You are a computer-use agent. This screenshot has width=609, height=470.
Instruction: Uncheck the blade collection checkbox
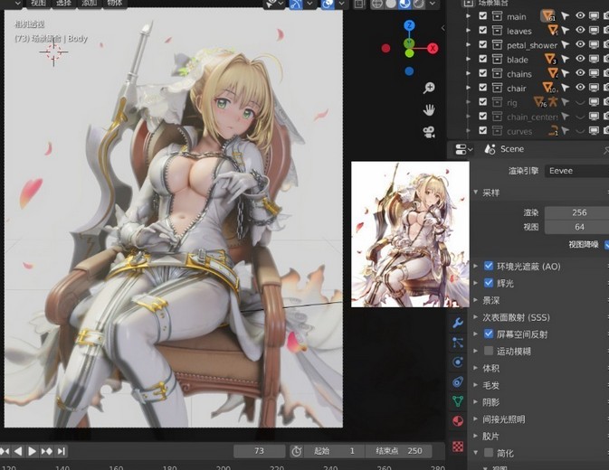coord(483,59)
